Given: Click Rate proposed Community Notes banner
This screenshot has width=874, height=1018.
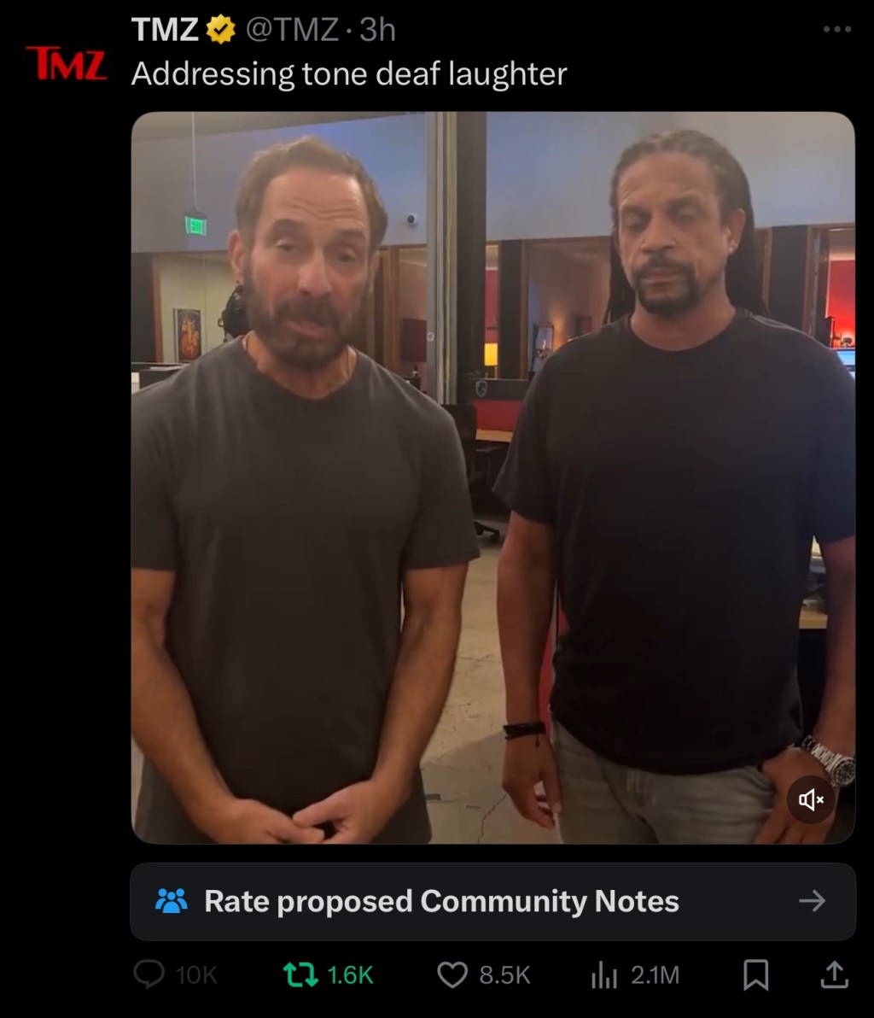Looking at the screenshot, I should click(492, 901).
